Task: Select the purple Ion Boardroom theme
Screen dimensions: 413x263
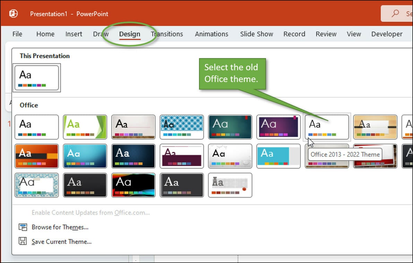Action: (278, 127)
